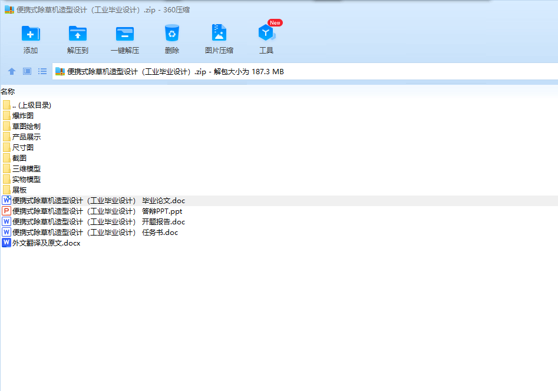
Task: Select the 产品展示 folder name
Action: pyautogui.click(x=27, y=137)
